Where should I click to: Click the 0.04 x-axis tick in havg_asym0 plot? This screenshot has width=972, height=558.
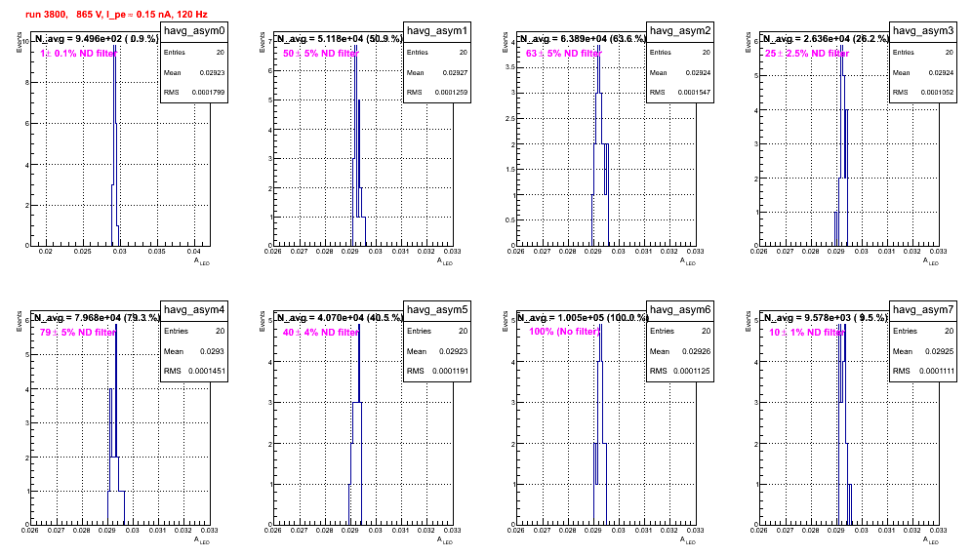pos(194,252)
